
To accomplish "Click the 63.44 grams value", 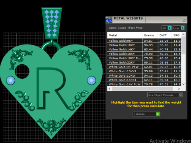I will tap(148, 50).
